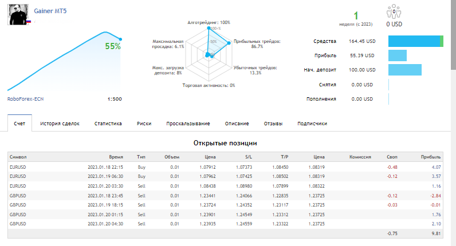
Task: Open the Gainer MT5 signal link
Action: [50, 11]
